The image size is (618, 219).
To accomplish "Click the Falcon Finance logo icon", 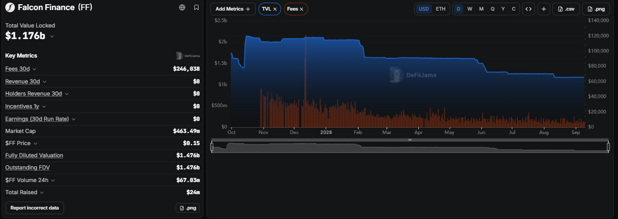I will point(10,7).
